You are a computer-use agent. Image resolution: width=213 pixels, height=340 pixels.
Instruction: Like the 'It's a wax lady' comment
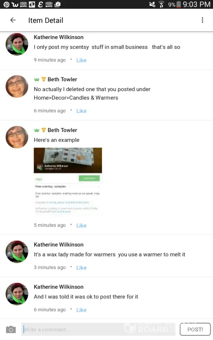click(x=81, y=268)
